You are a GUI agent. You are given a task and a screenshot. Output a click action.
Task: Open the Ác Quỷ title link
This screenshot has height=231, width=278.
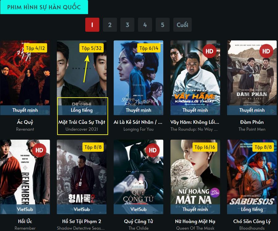25,122
